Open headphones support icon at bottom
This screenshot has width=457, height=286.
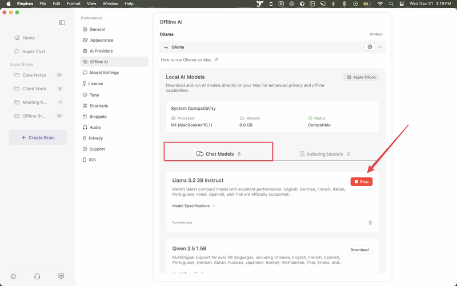click(37, 276)
